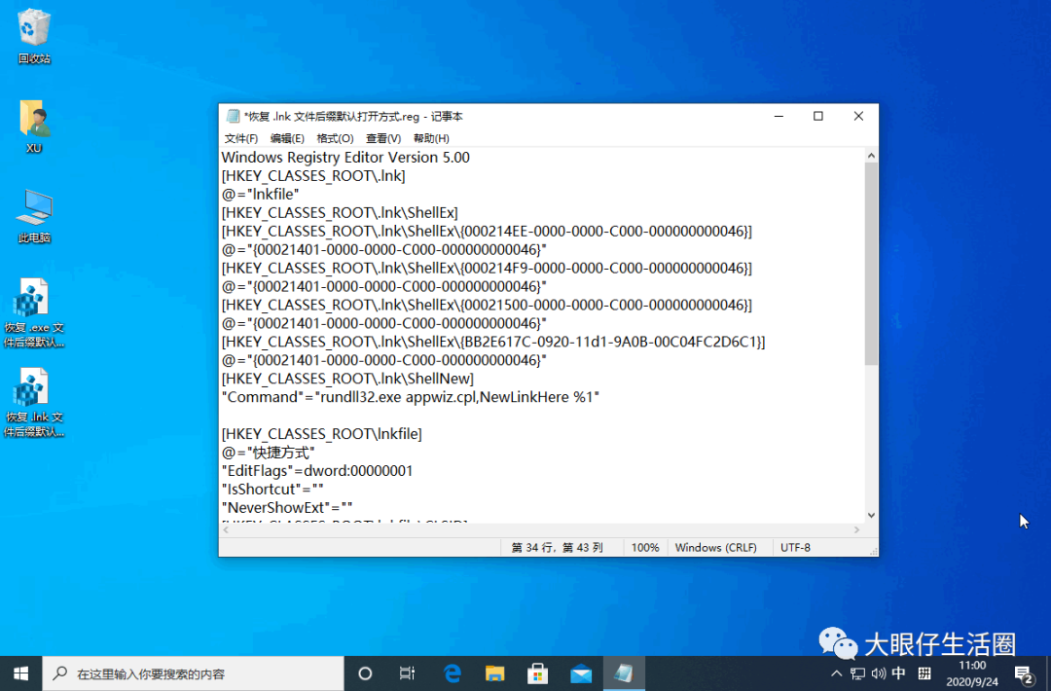Screen dimensions: 1051x691
Task: Click the Notepad taskbar button
Action: coord(624,673)
